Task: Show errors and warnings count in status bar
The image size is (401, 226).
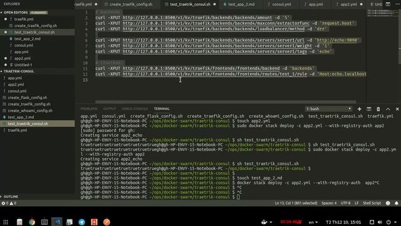Action: [x=9, y=203]
